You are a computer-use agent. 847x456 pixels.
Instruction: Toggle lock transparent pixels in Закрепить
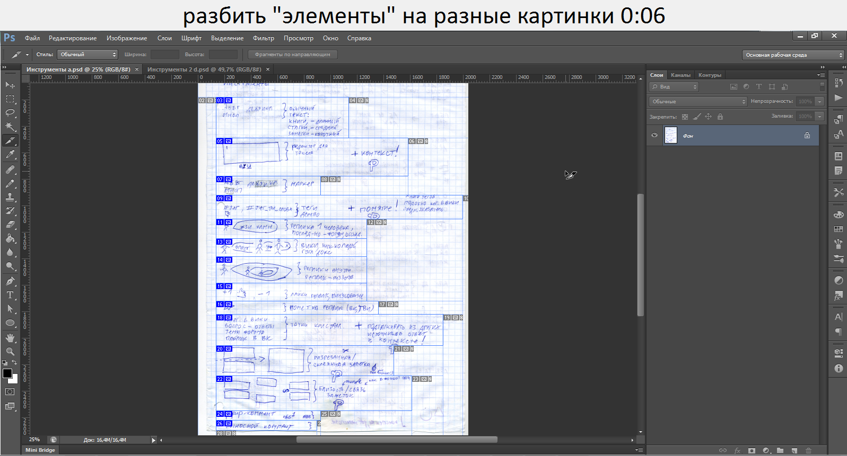click(685, 117)
